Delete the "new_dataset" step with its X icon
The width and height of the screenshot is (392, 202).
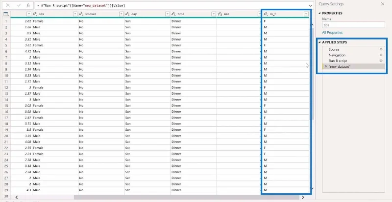[x=326, y=66]
